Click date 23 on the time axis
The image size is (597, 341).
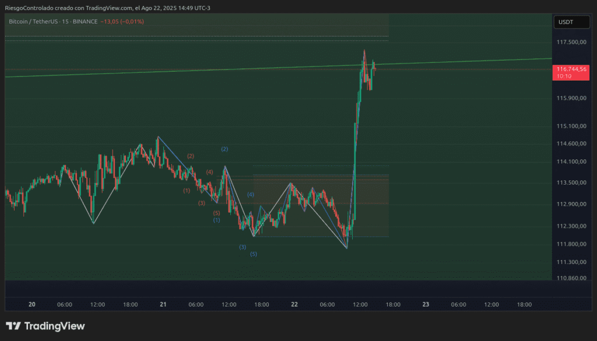click(426, 304)
